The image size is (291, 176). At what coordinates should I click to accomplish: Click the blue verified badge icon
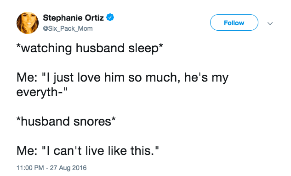[x=110, y=17]
